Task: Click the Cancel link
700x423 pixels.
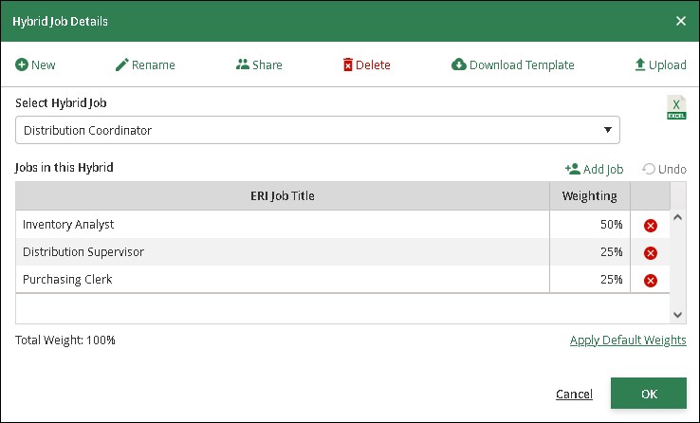Action: pos(574,394)
